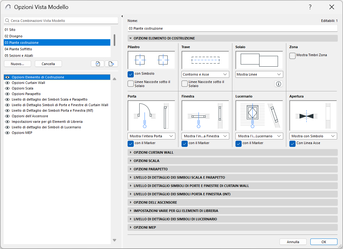This screenshot has width=343, height=249.
Task: Open the Solaio info button
Action: pos(278,84)
